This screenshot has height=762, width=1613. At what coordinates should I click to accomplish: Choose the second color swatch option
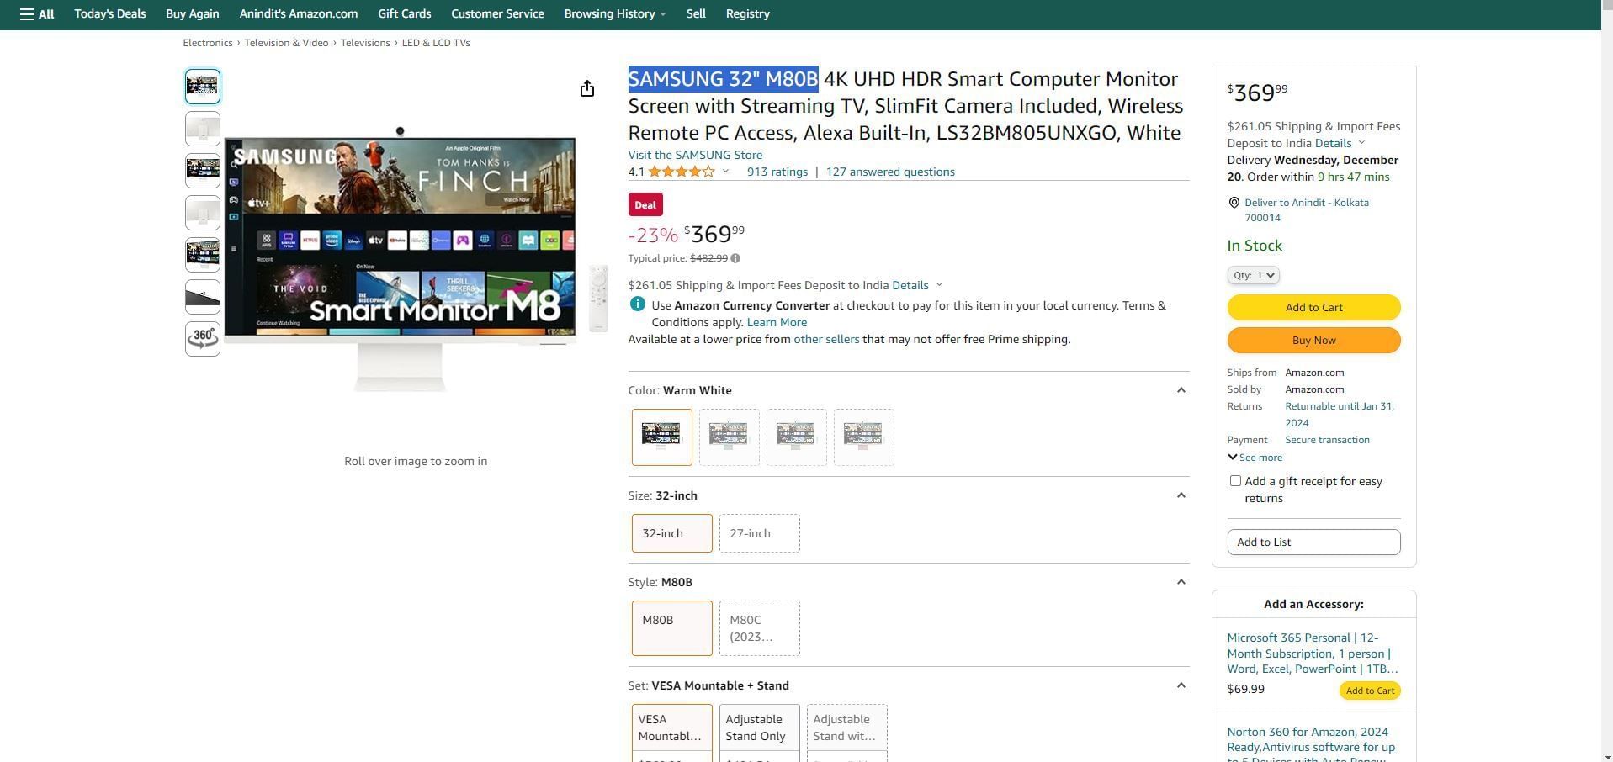tap(729, 437)
